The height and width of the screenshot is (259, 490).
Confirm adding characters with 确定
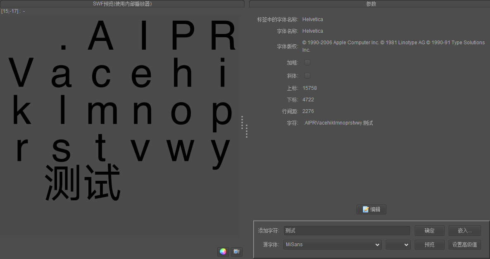(429, 230)
